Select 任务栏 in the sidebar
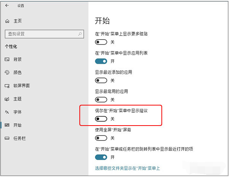This screenshot has width=229, height=177. (19, 138)
